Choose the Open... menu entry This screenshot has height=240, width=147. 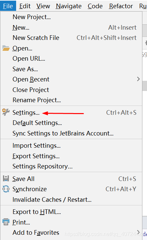tap(22, 48)
